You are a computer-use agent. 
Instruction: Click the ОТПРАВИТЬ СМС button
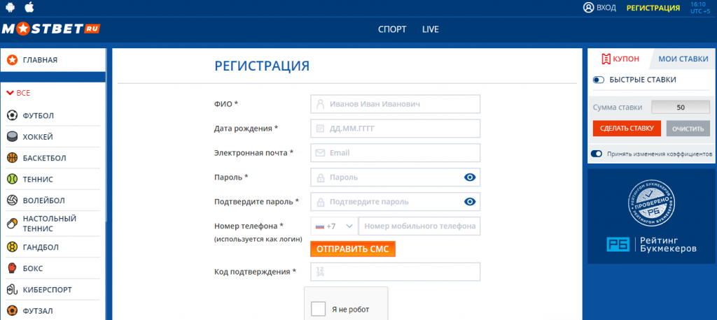[x=353, y=249]
